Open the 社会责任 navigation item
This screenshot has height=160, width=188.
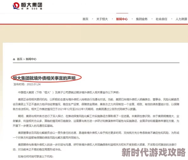tap(161, 19)
